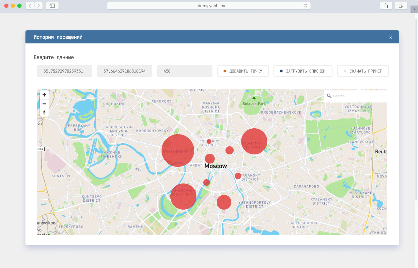Reload the page in browser
Viewport: 418px width, 268px height.
pyautogui.click(x=305, y=6)
